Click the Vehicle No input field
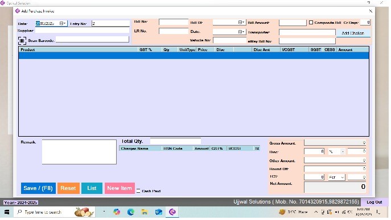Screen dimensions: 391x220 coord(230,40)
